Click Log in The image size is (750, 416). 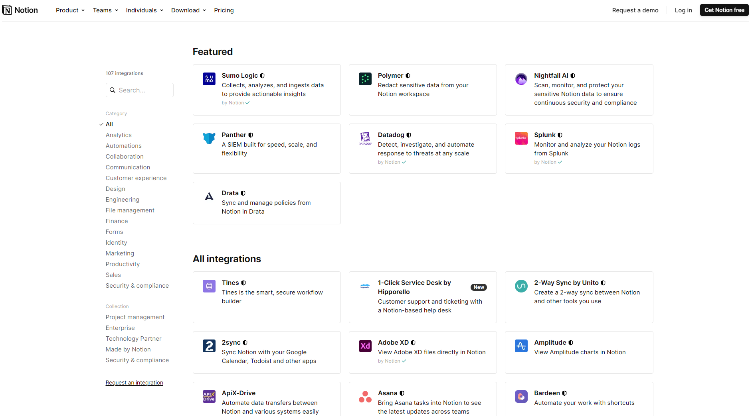click(x=683, y=10)
